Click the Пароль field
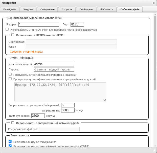 [x=54, y=69]
